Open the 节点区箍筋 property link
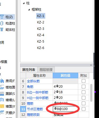 (x=35, y=109)
